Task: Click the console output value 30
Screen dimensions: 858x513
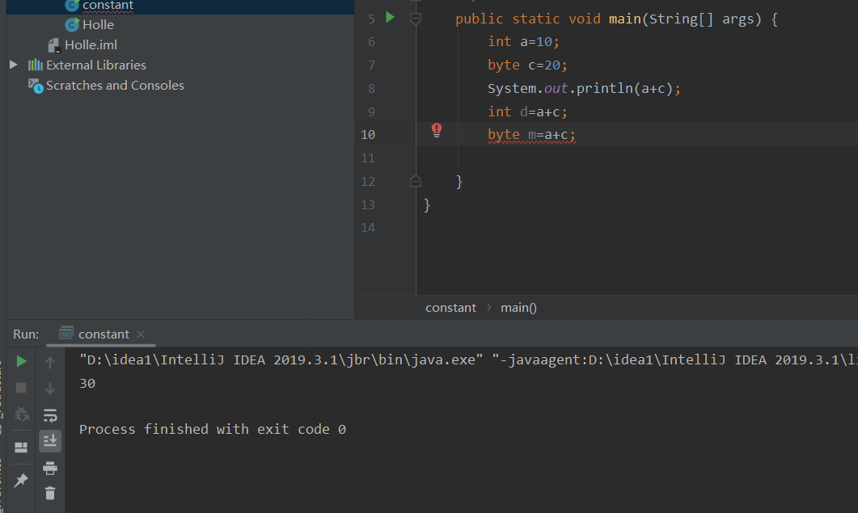Action: click(87, 384)
